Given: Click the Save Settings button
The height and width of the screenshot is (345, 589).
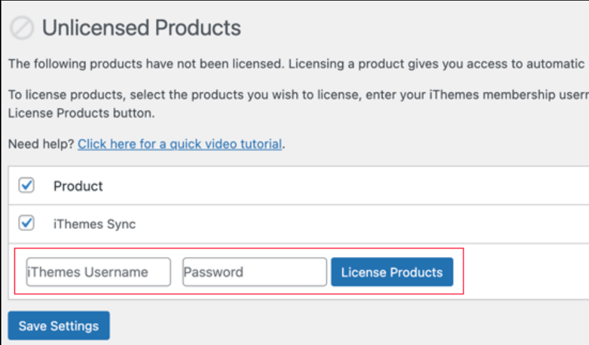Looking at the screenshot, I should click(59, 326).
